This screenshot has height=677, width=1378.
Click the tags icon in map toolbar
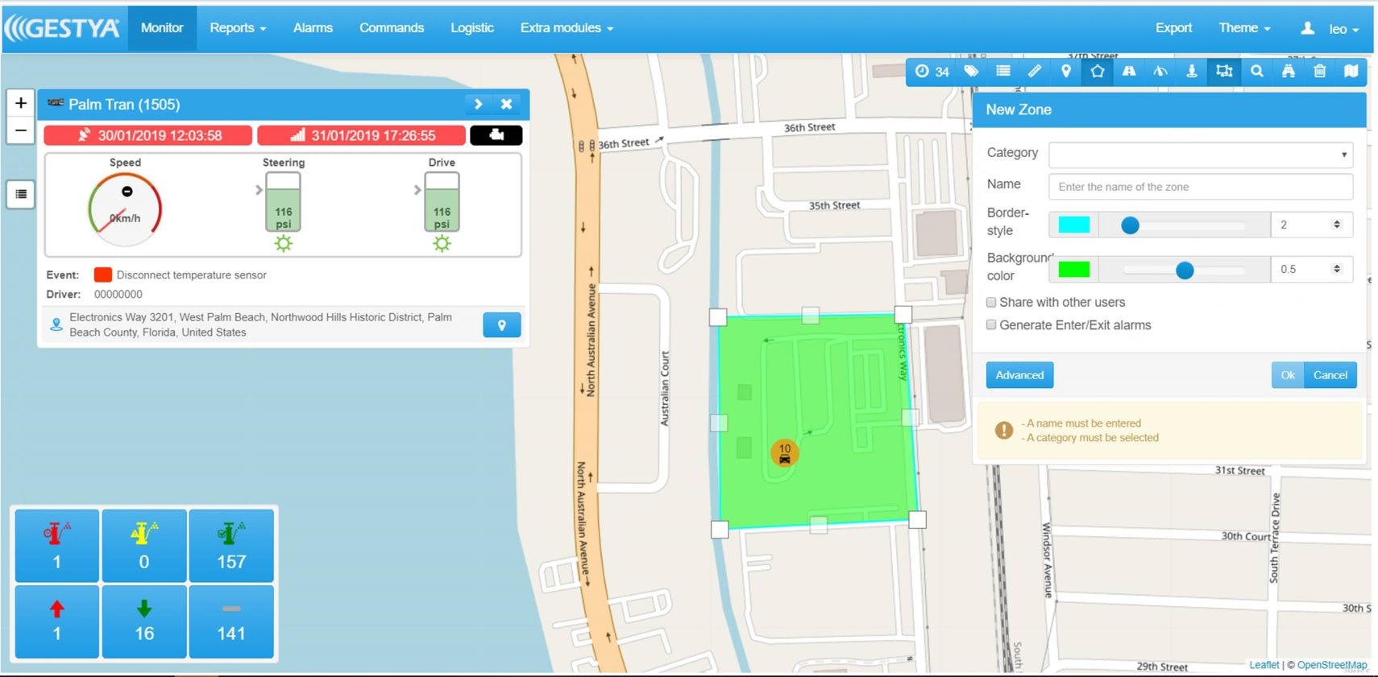click(x=971, y=72)
